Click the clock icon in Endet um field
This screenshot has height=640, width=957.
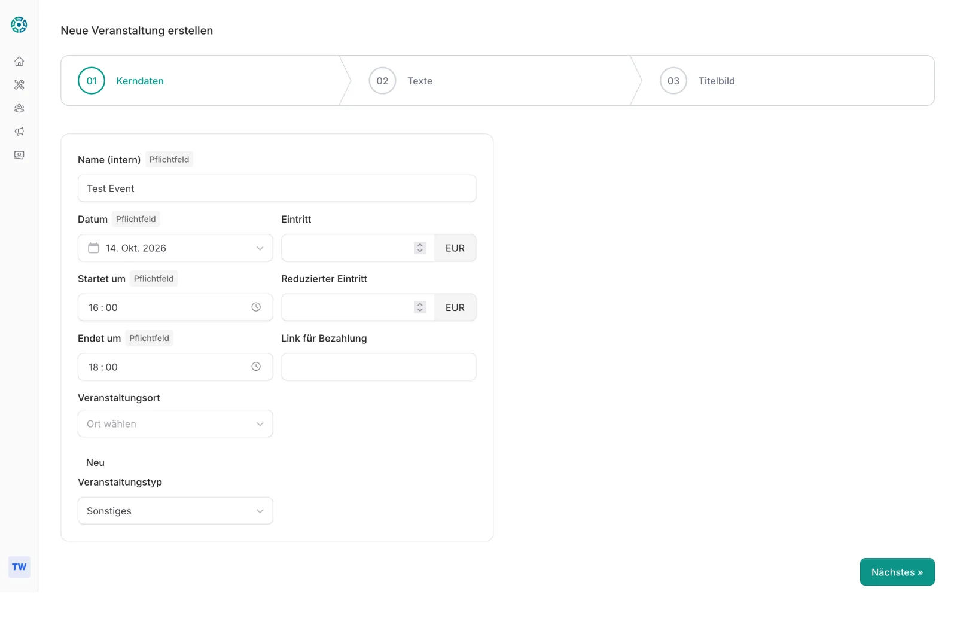tap(256, 367)
